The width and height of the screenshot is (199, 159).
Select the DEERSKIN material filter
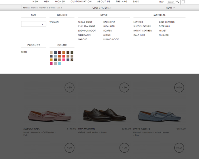pyautogui.click(x=164, y=26)
